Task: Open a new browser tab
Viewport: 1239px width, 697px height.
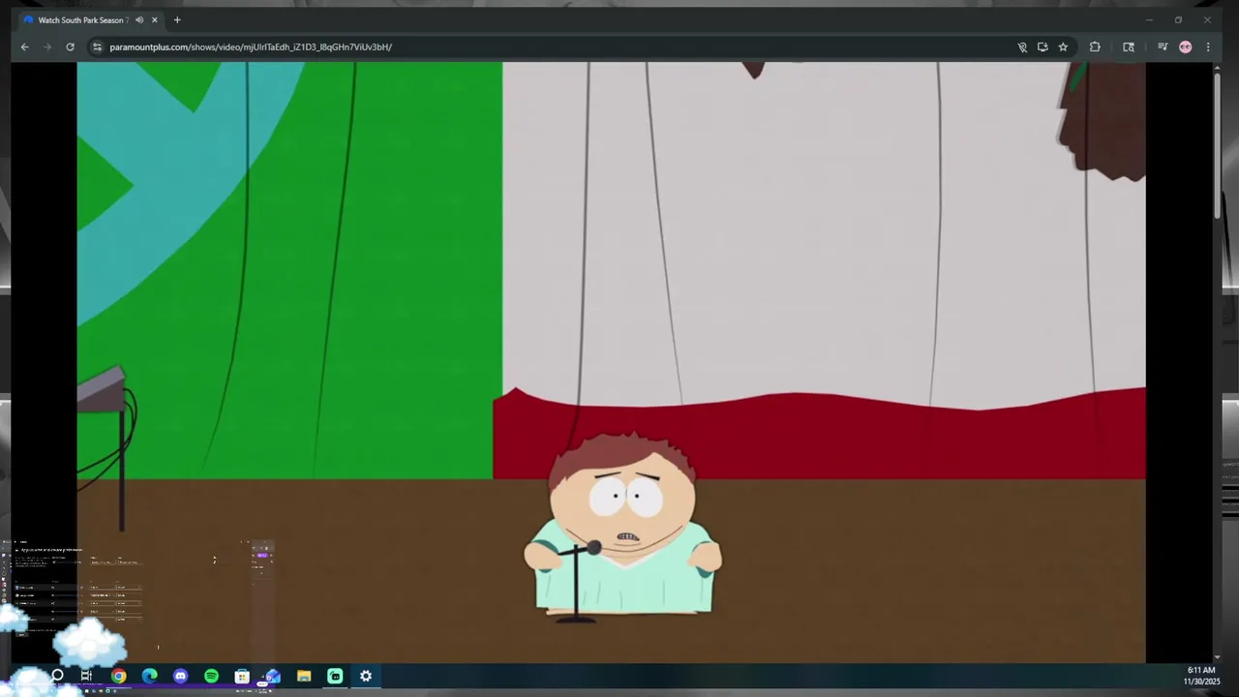Action: [x=177, y=19]
